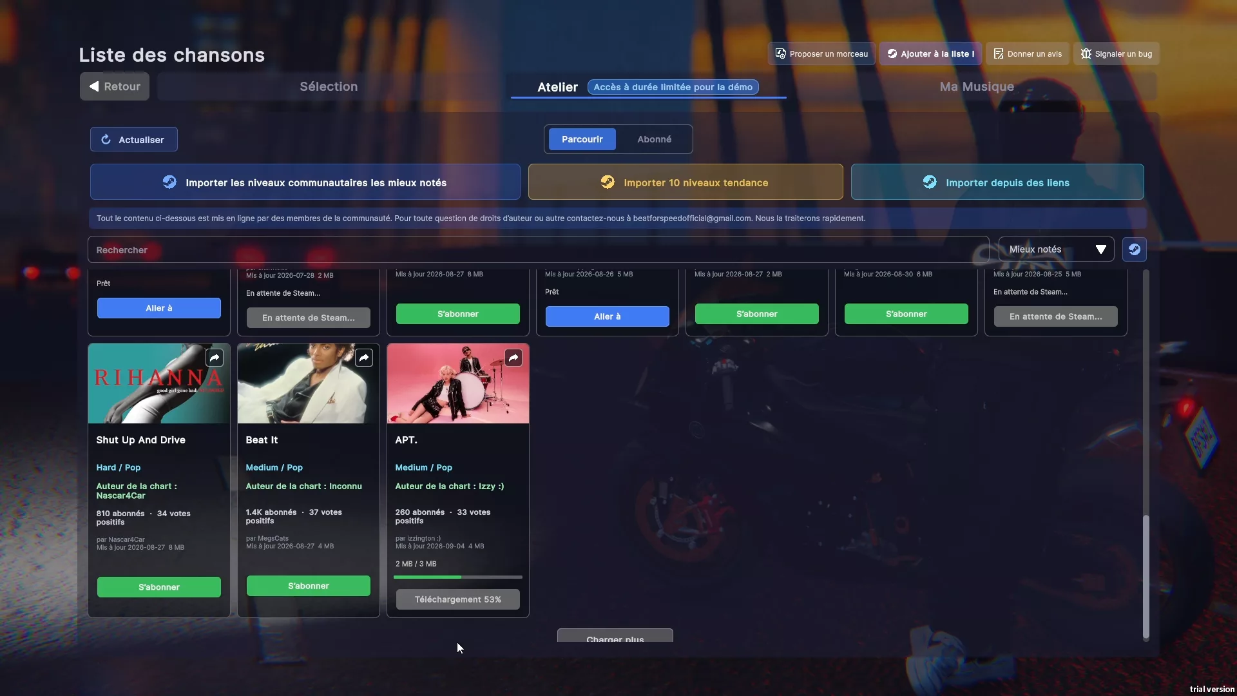Click 'par MegsCats' uploader text
1237x696 pixels.
[267, 538]
